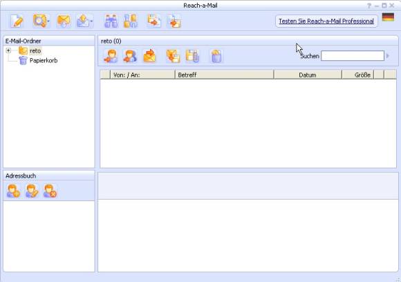This screenshot has height=282, width=401.
Task: Click the delete contact icon in Adressbuch
Action: pos(50,191)
